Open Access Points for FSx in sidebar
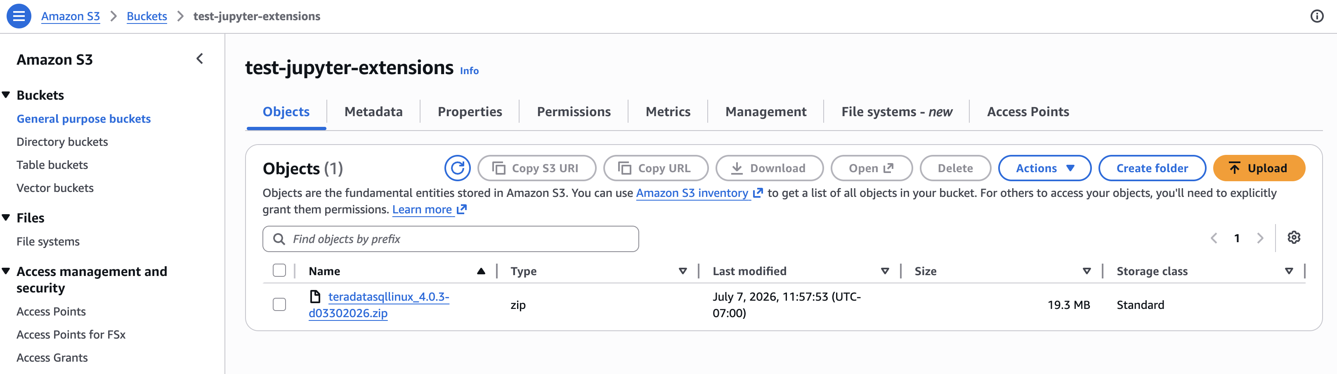Screen dimensions: 1337x374 point(71,334)
